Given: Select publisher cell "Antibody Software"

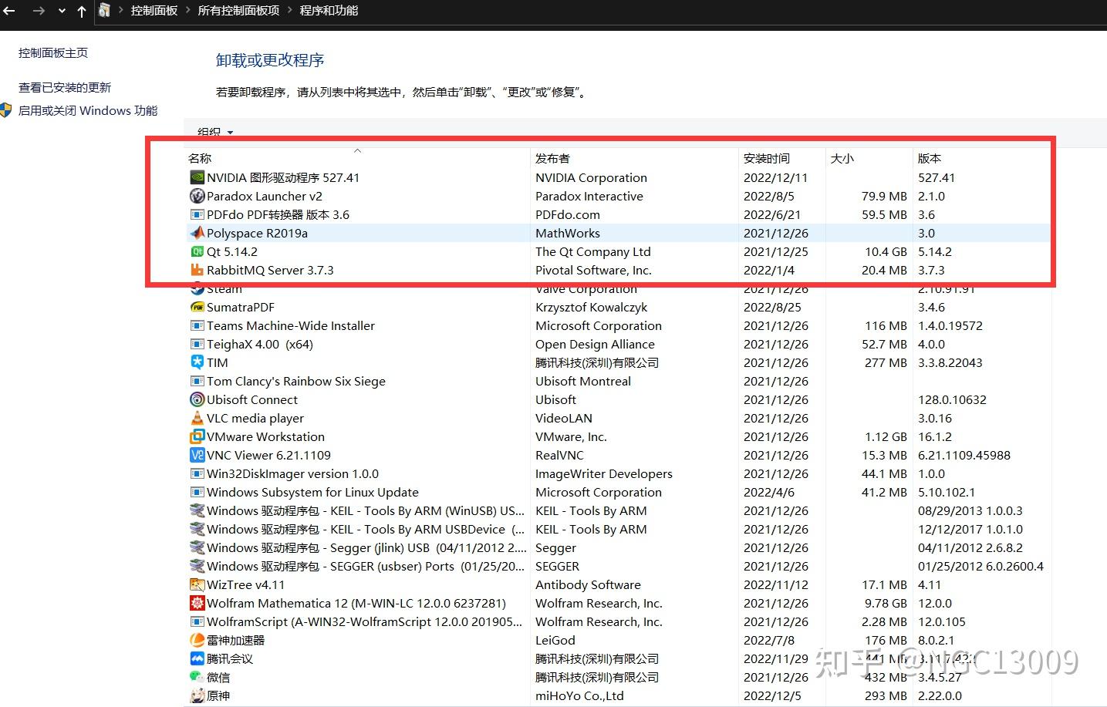Looking at the screenshot, I should pyautogui.click(x=588, y=584).
